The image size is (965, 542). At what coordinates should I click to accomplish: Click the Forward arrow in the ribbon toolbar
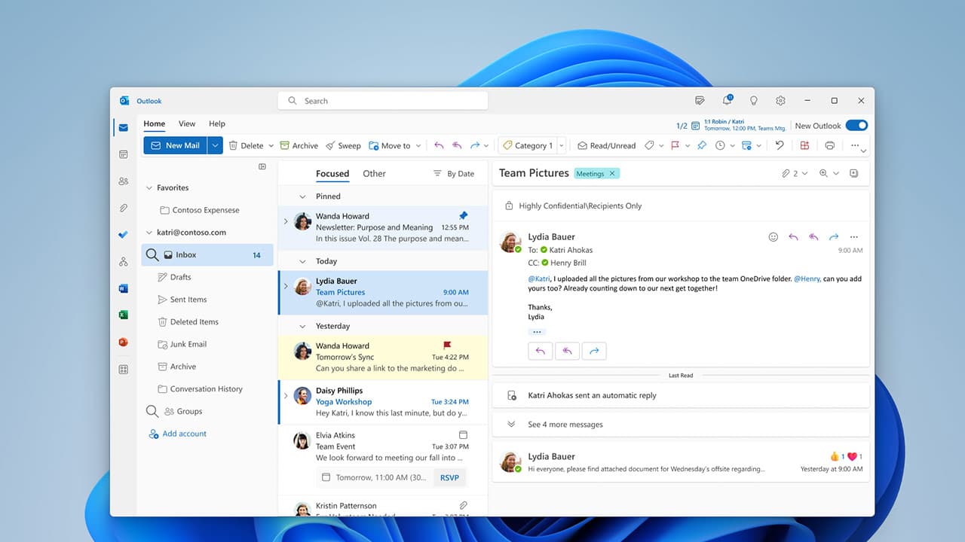coord(475,145)
